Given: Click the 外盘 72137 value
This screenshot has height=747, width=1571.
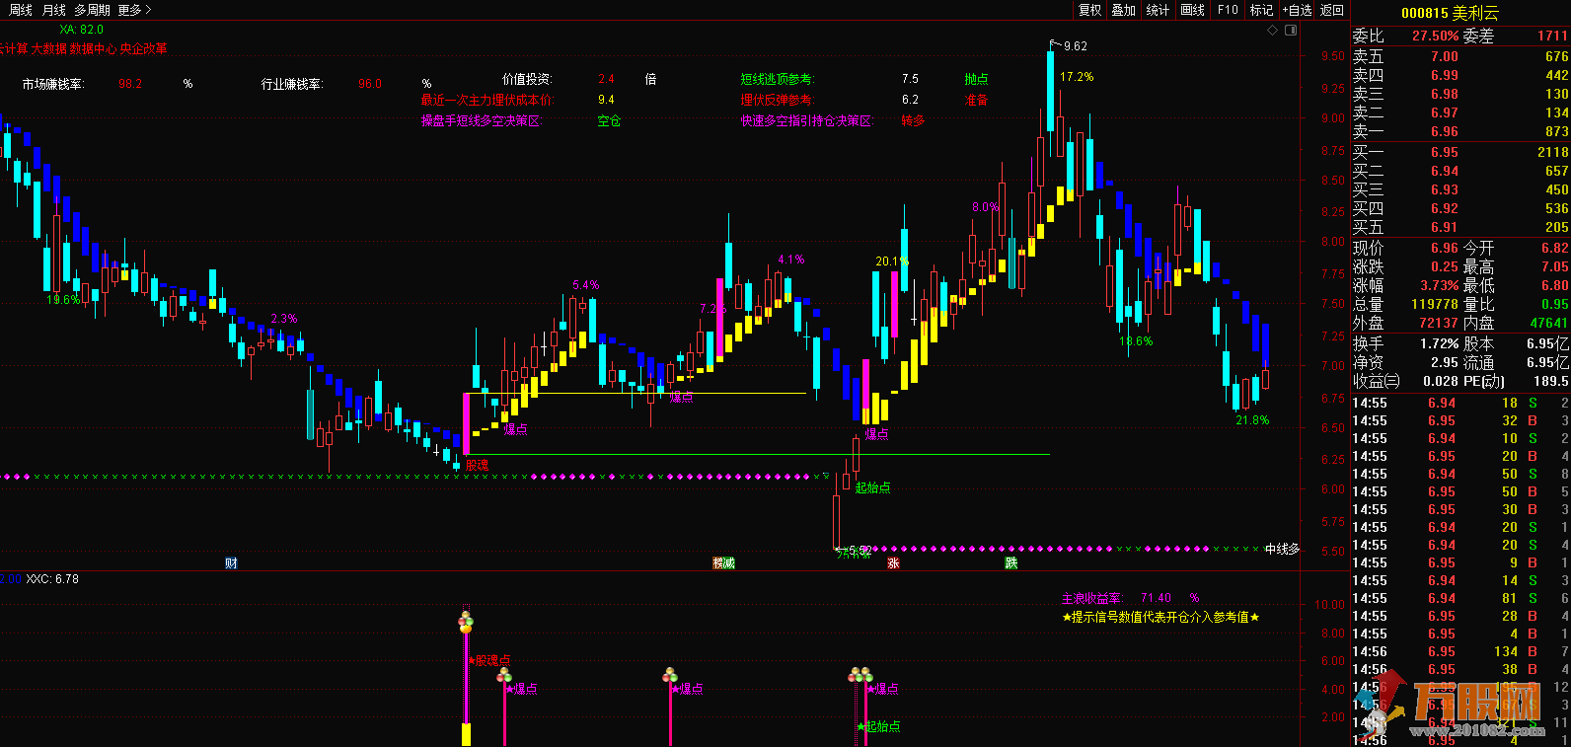Looking at the screenshot, I should pyautogui.click(x=1439, y=323).
